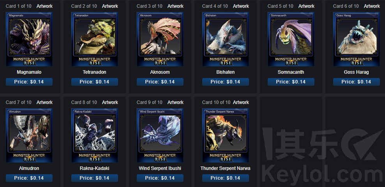Image resolution: width=385 pixels, height=187 pixels.
Task: Click the Somnacanth price button
Action: tap(291, 82)
